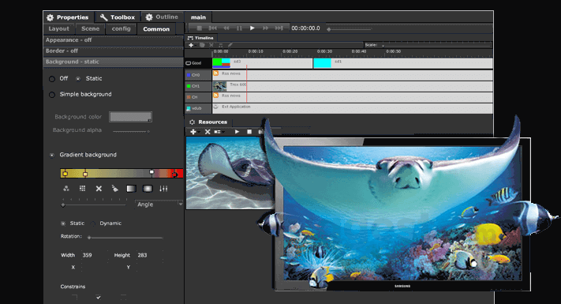The width and height of the screenshot is (561, 304).
Task: Click the grid pattern gradient icon
Action: pyautogui.click(x=82, y=189)
